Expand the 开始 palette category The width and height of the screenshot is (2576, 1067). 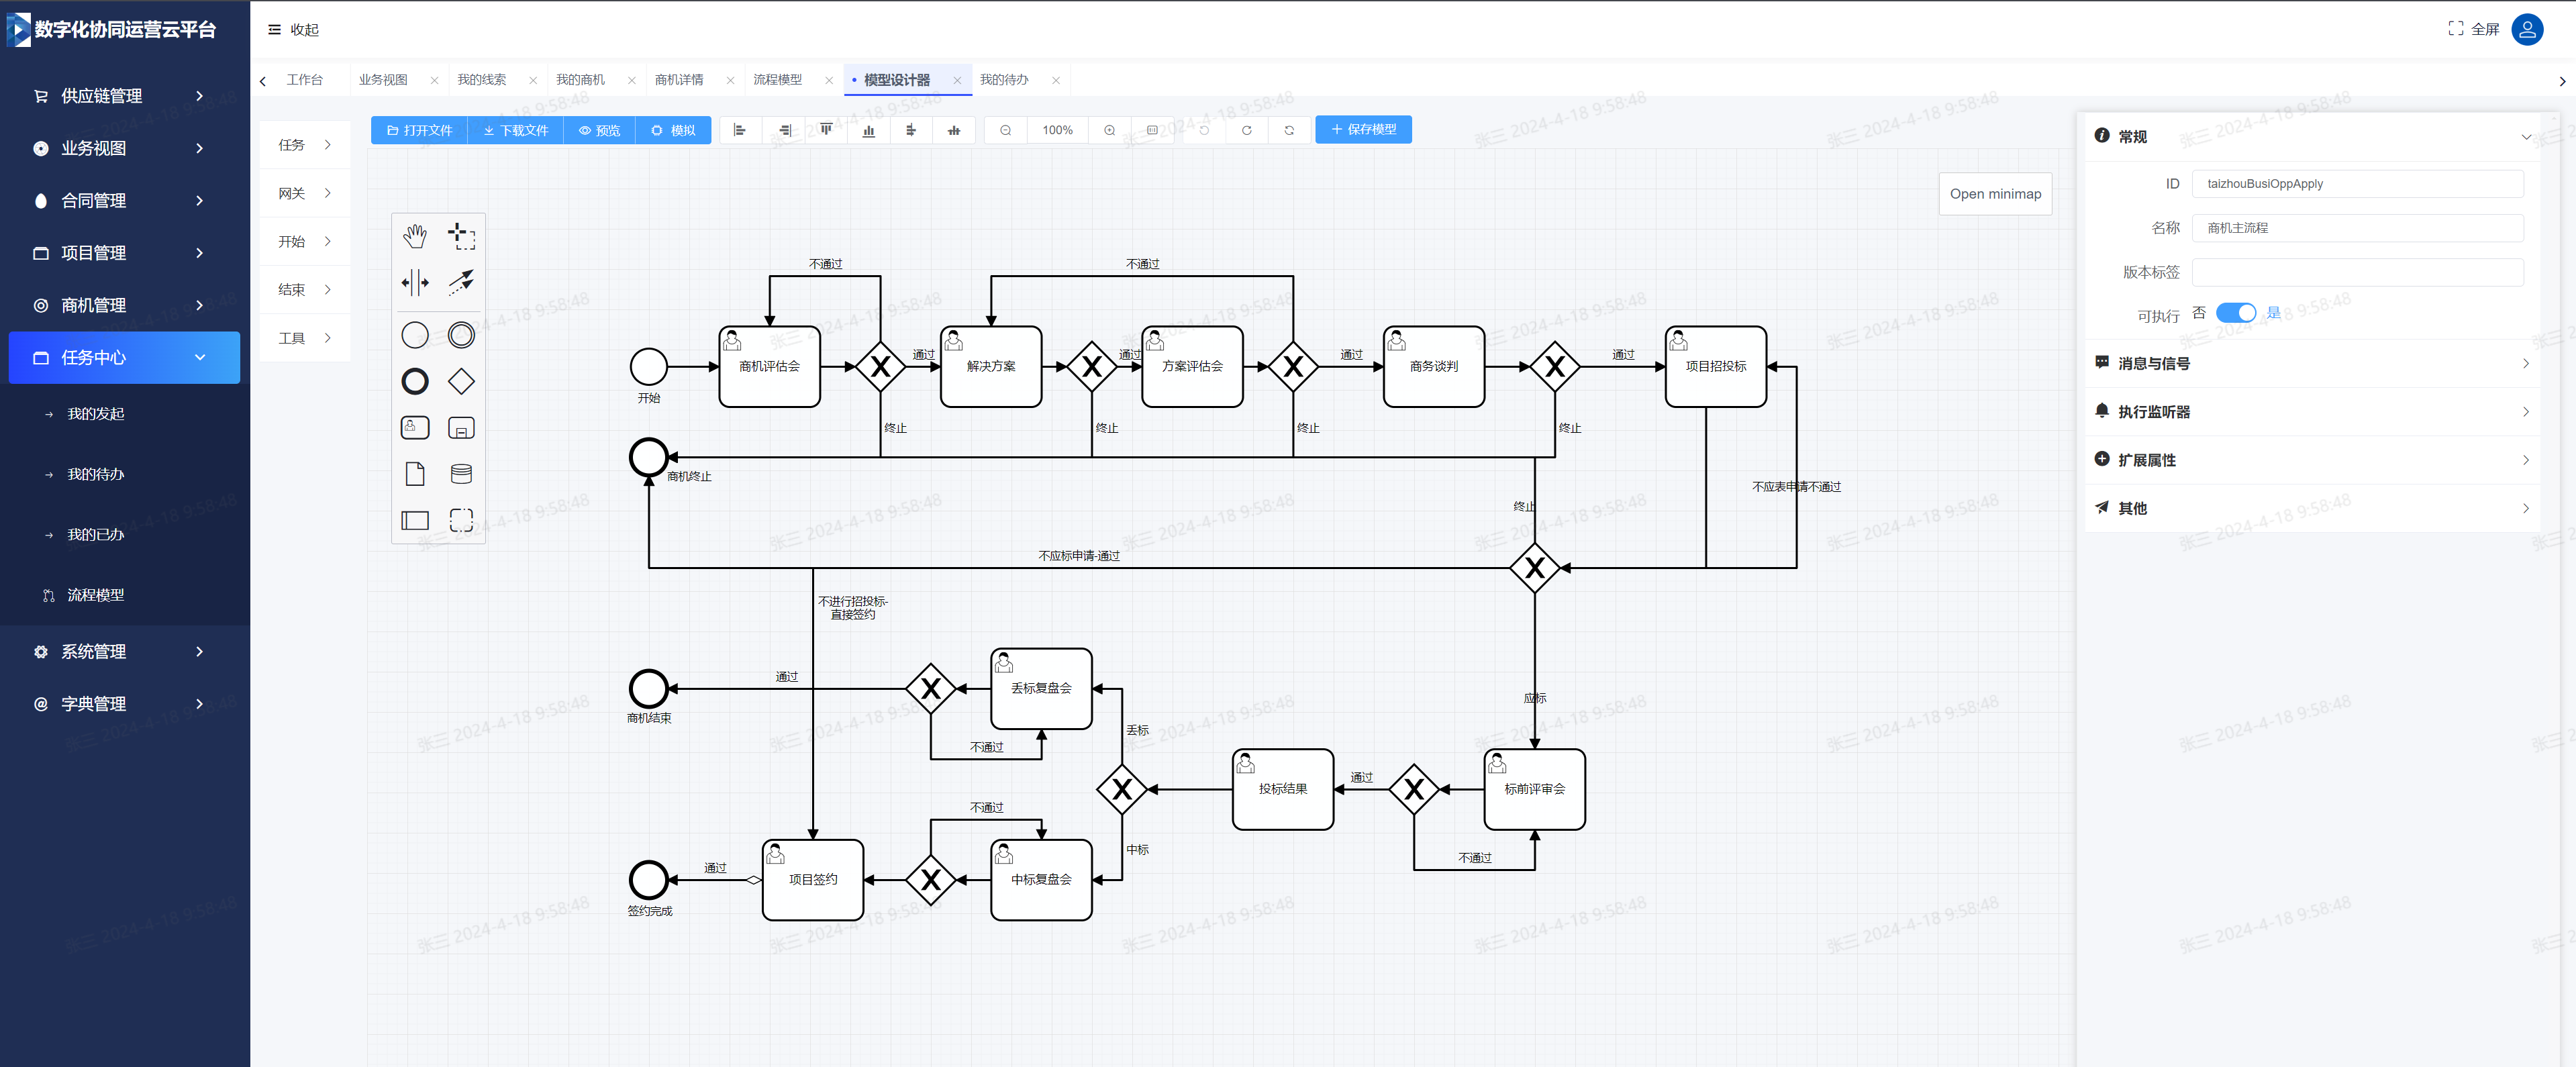coord(305,241)
